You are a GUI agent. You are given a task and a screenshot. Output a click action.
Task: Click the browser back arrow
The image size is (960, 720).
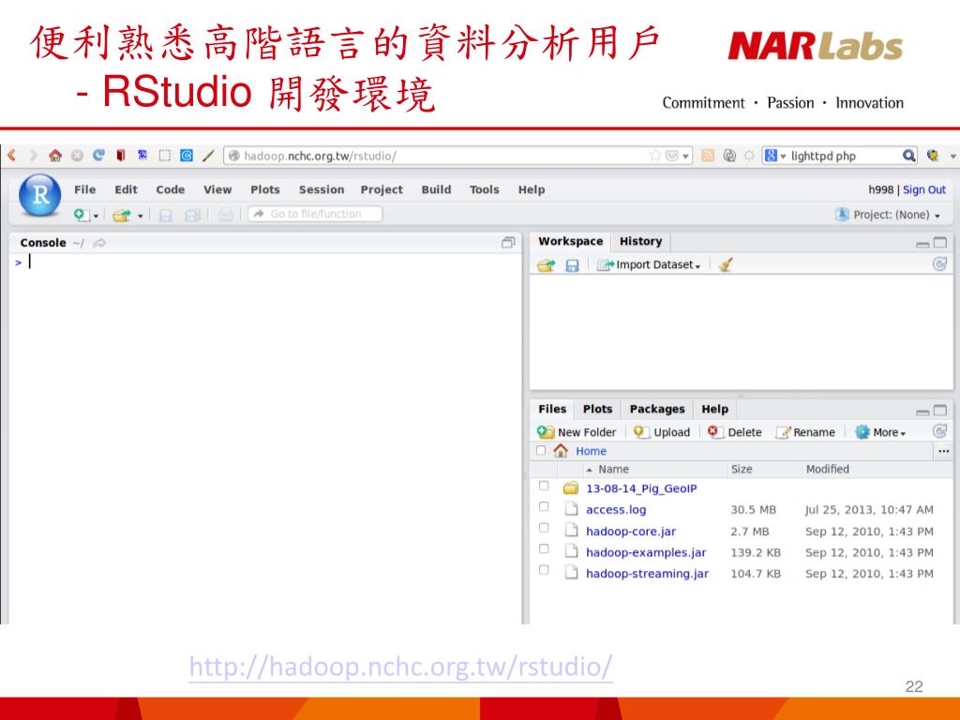coord(11,155)
